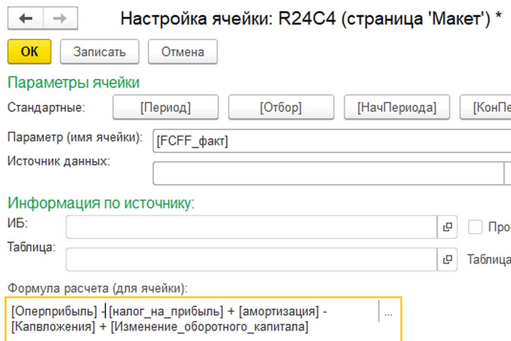Viewport: 511px width, 341px height.
Task: Click the [Изменение_оборотного_капитала] term in the formula
Action: click(209, 327)
